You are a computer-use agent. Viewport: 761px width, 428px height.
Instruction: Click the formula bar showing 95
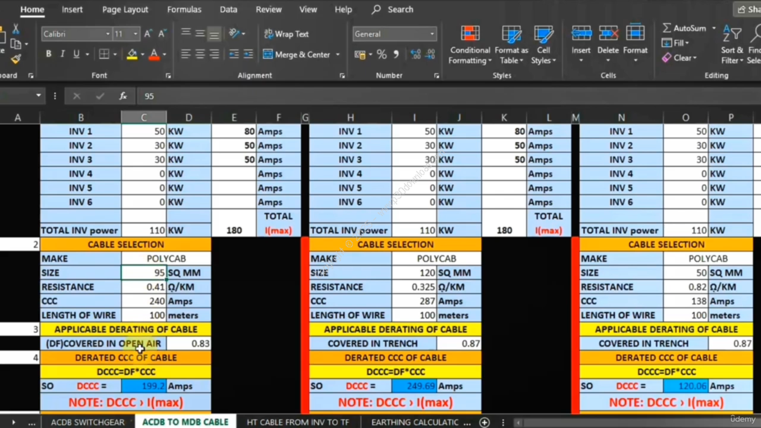pos(449,96)
